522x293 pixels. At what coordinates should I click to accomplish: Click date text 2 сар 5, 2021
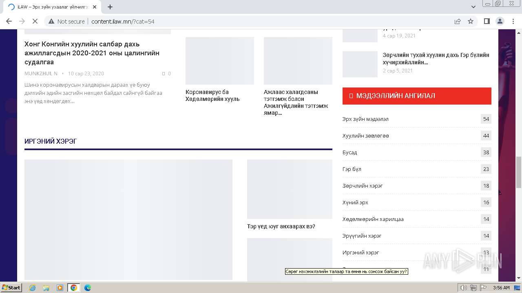pyautogui.click(x=398, y=71)
